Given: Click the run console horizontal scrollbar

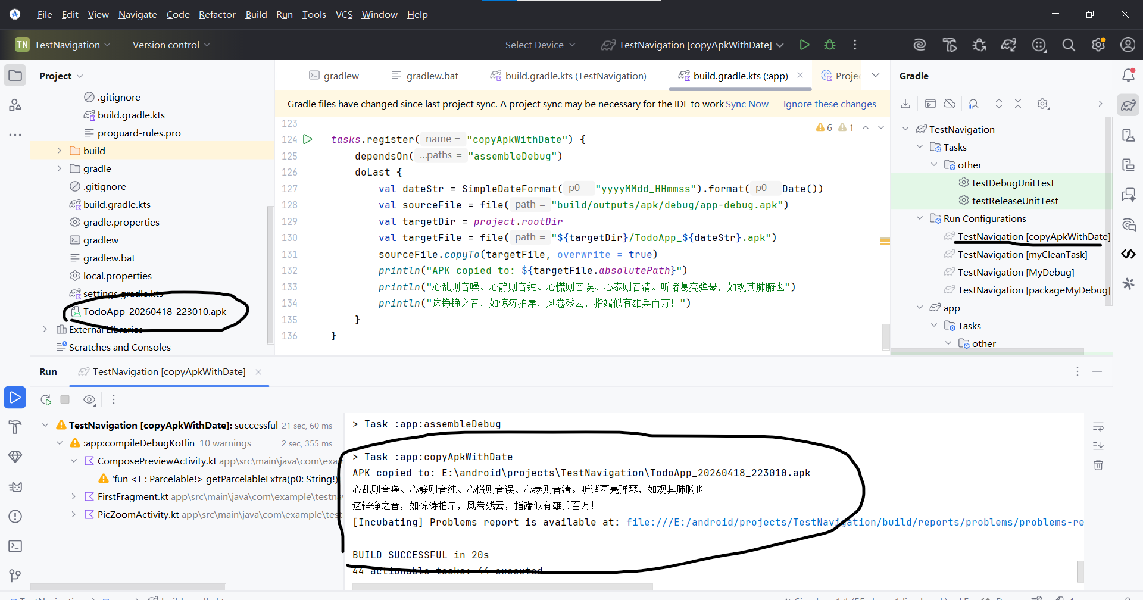Looking at the screenshot, I should point(502,587).
